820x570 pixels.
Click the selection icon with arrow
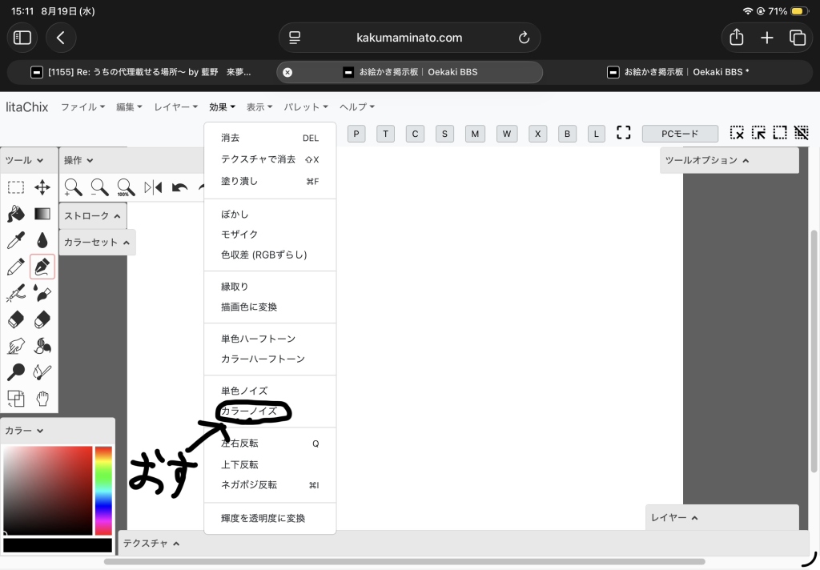pyautogui.click(x=758, y=133)
